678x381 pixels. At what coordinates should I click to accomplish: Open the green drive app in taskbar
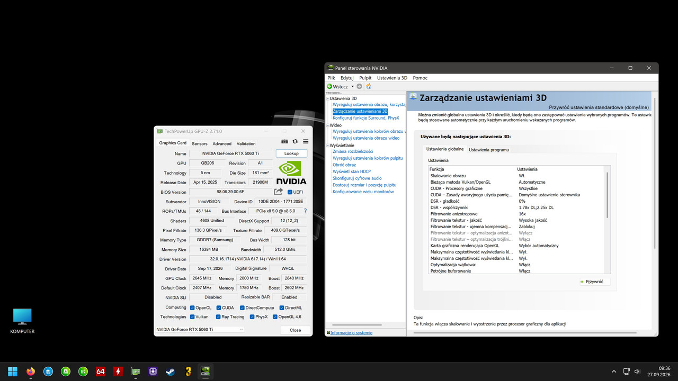point(66,371)
